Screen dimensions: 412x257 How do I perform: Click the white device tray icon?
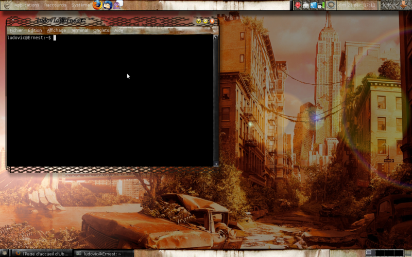click(305, 5)
